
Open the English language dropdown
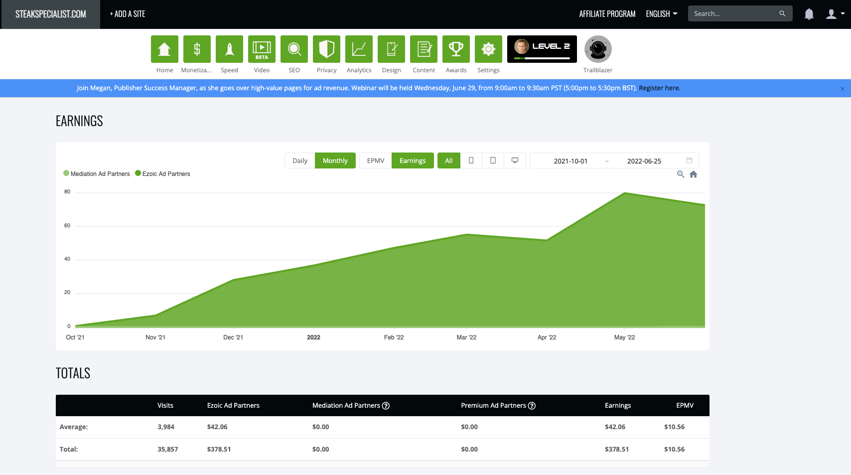(x=662, y=14)
